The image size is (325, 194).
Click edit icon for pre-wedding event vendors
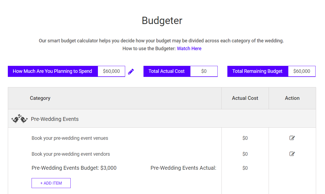[x=292, y=154]
